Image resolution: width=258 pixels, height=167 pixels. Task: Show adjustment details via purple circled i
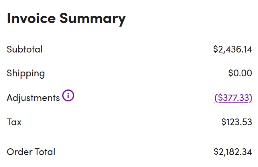point(68,96)
